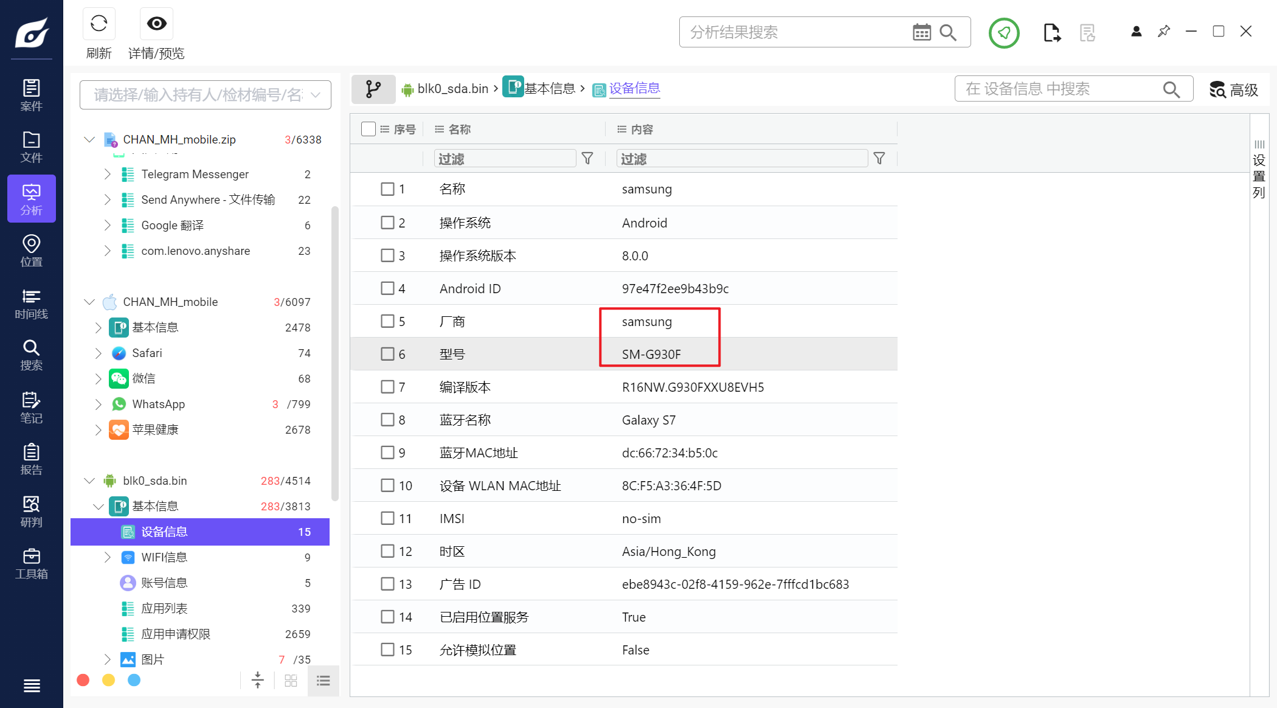The height and width of the screenshot is (708, 1277).
Task: Toggle the select-all checkbox in header
Action: click(x=368, y=129)
